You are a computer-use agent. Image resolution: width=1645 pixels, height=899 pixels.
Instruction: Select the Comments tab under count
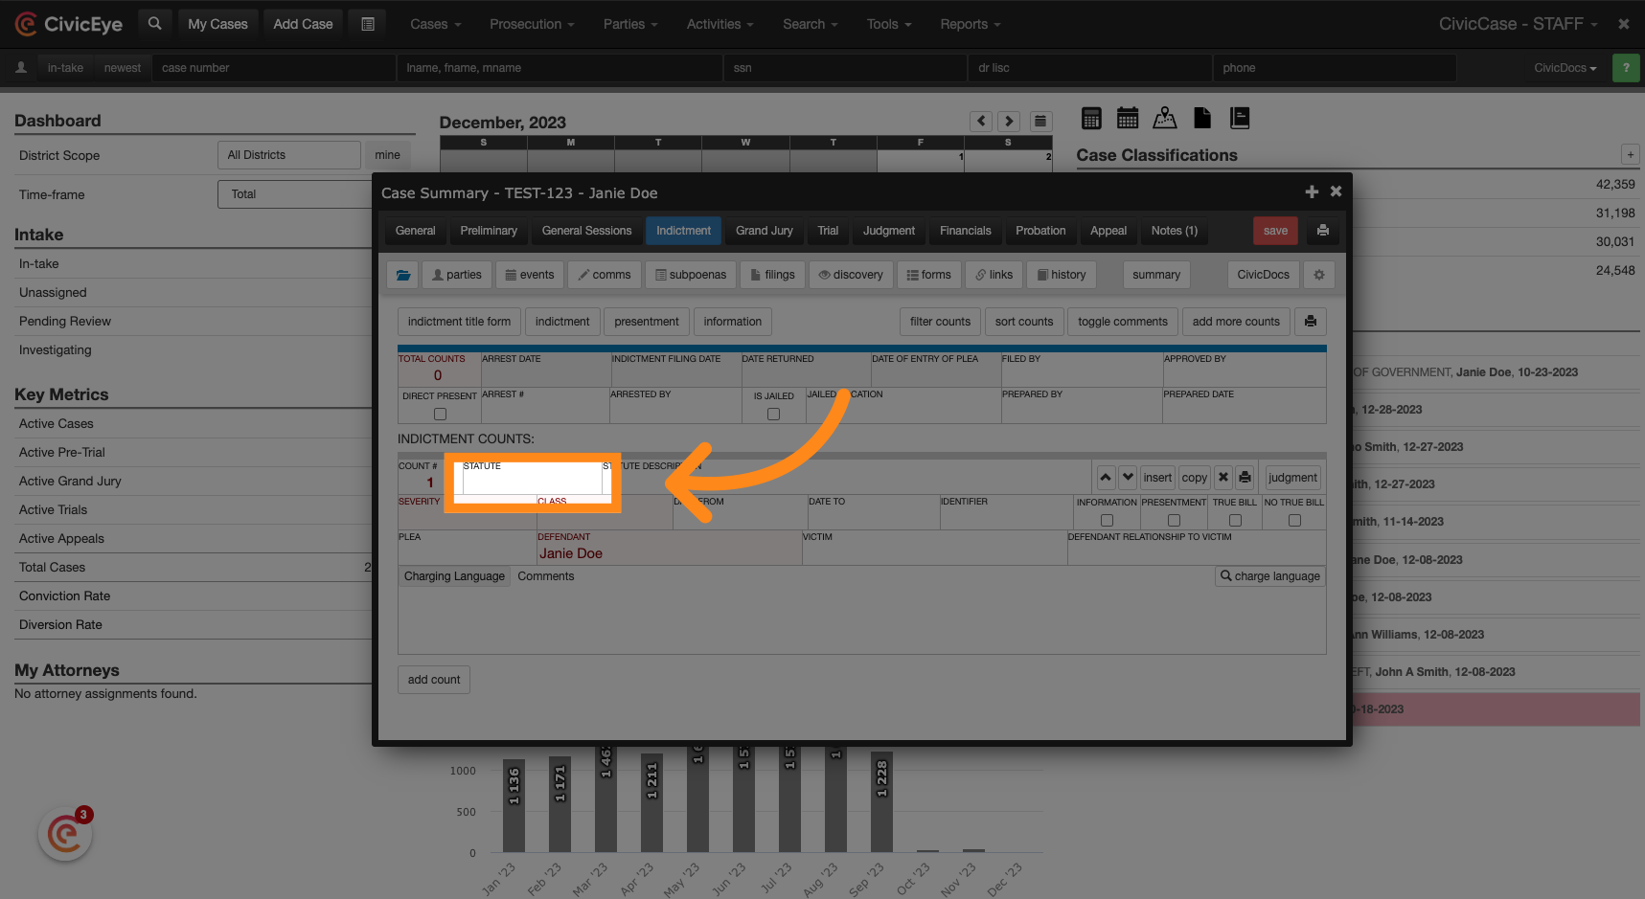pyautogui.click(x=546, y=576)
